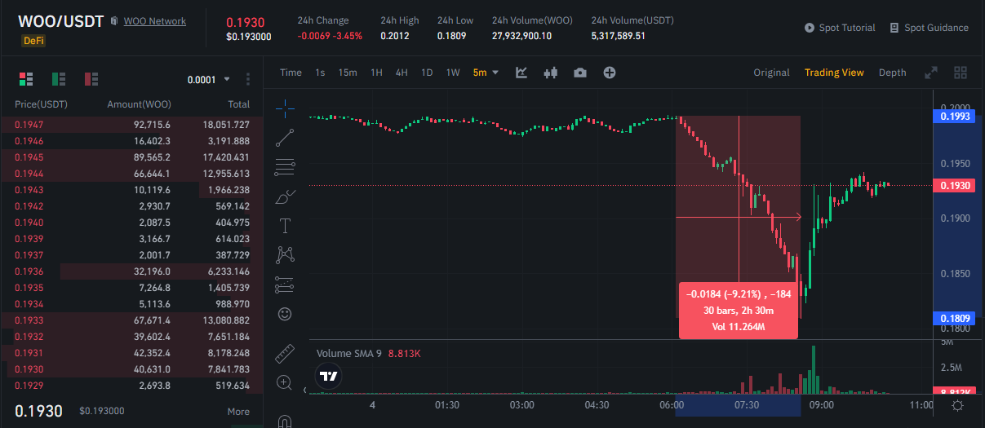Screen dimensions: 985x428
Task: Select the 1H interval
Action: click(376, 73)
